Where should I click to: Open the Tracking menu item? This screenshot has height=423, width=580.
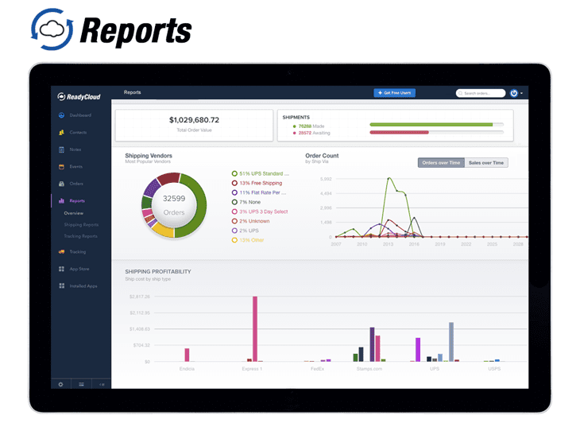(78, 252)
